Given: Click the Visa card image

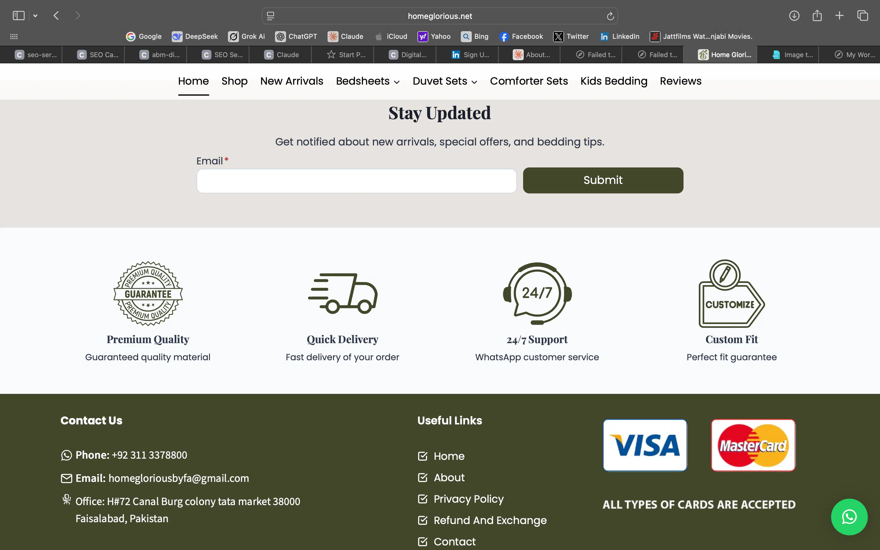Looking at the screenshot, I should pyautogui.click(x=645, y=445).
